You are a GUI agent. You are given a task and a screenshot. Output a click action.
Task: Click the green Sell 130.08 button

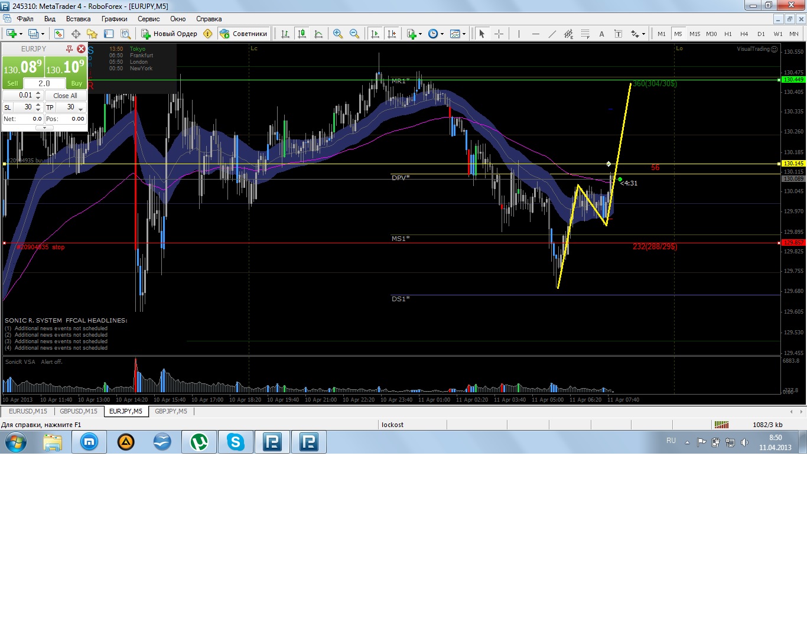pos(23,72)
